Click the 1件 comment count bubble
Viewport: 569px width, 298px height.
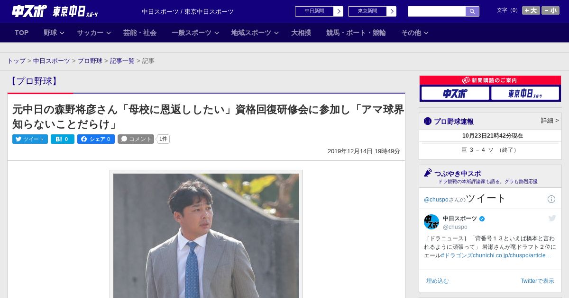click(x=163, y=139)
